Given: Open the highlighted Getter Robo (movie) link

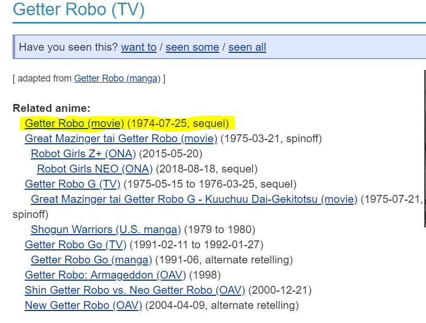Looking at the screenshot, I should pos(74,123).
